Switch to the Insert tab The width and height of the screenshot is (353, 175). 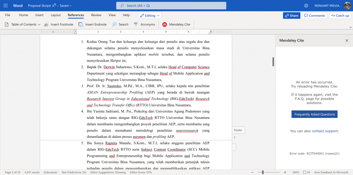pos(39,15)
